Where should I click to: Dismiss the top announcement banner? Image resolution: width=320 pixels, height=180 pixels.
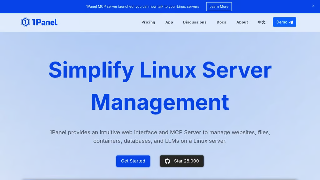pos(313,6)
